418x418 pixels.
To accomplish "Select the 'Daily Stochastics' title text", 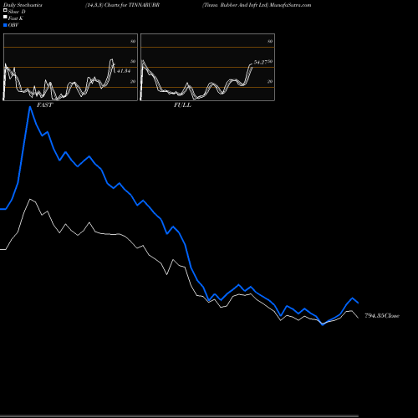I will click(23, 5).
